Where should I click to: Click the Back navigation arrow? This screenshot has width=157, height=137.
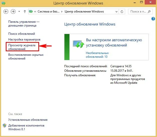(x=6, y=11)
